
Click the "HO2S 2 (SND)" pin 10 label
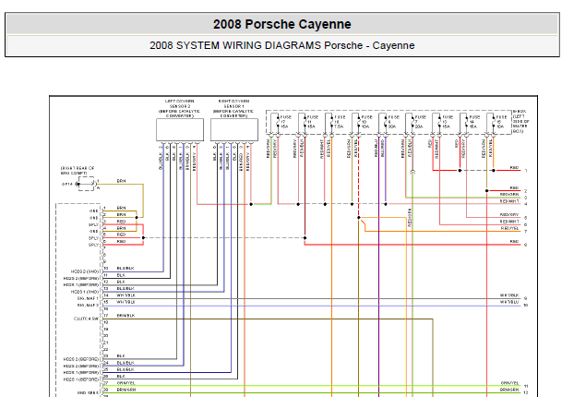[85, 271]
